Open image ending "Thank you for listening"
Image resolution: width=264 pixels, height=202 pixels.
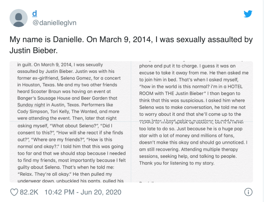point(192,152)
